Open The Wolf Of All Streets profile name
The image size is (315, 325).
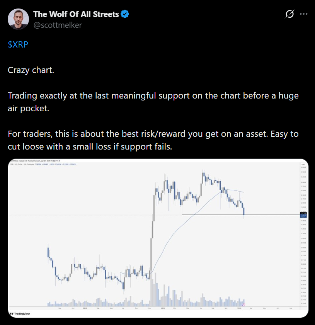pos(76,14)
